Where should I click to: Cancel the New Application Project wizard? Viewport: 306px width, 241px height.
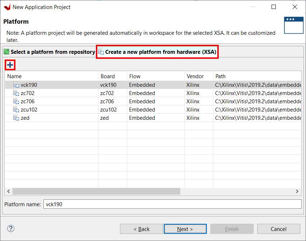tap(278, 229)
